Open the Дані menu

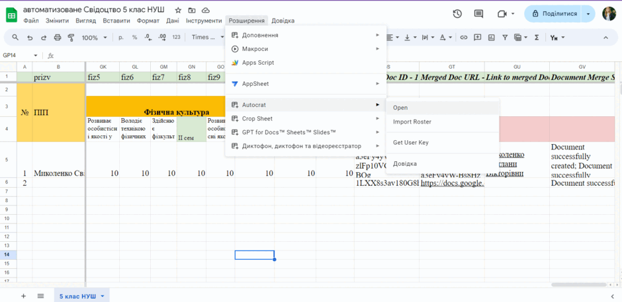pos(173,20)
